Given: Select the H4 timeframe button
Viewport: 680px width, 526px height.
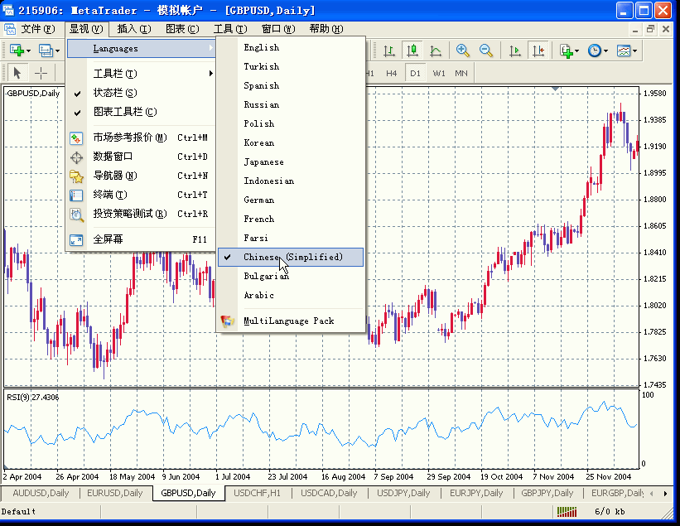Looking at the screenshot, I should pos(392,73).
